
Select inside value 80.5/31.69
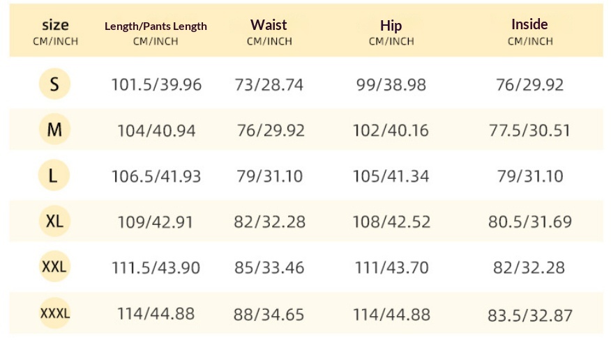(530, 222)
